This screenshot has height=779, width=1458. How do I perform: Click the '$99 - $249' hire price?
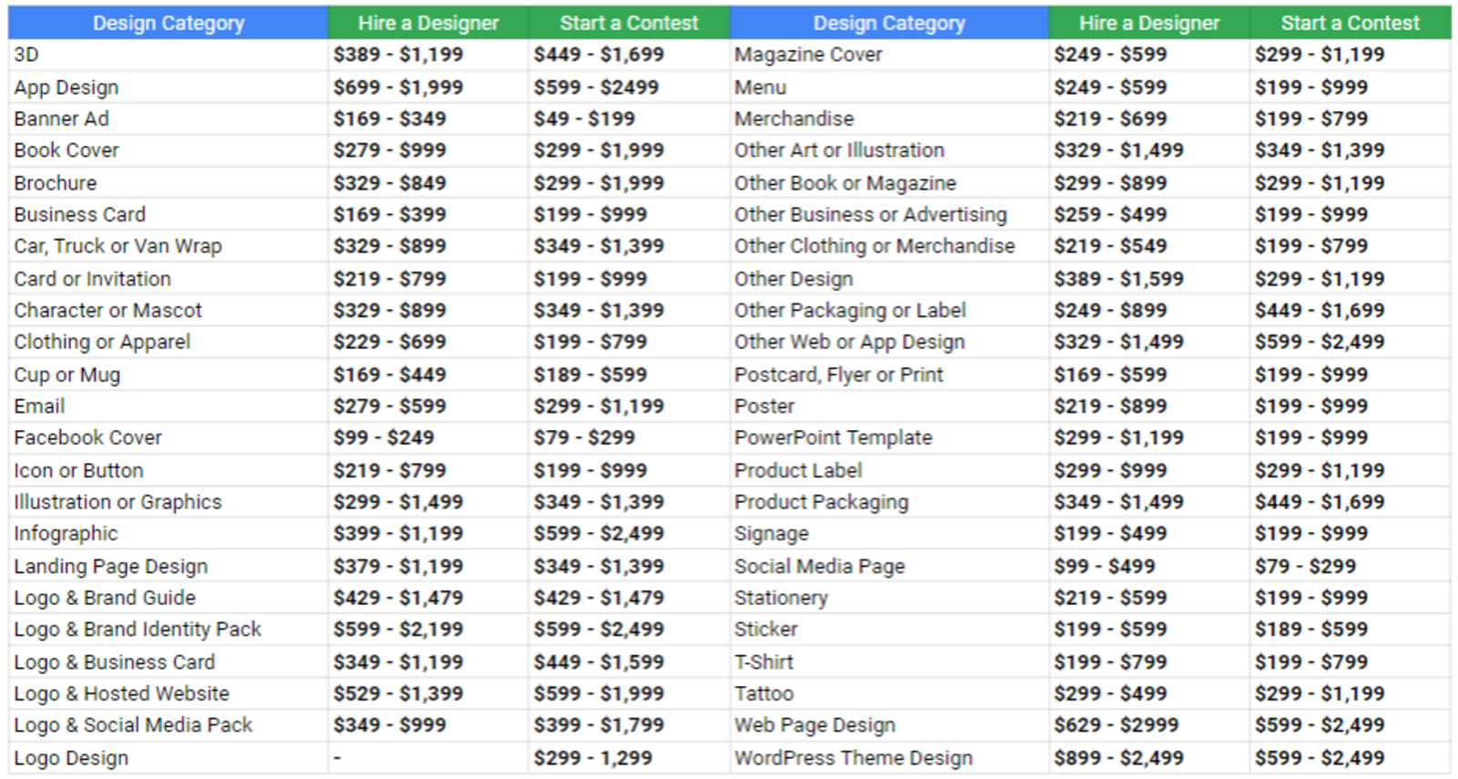tap(428, 437)
